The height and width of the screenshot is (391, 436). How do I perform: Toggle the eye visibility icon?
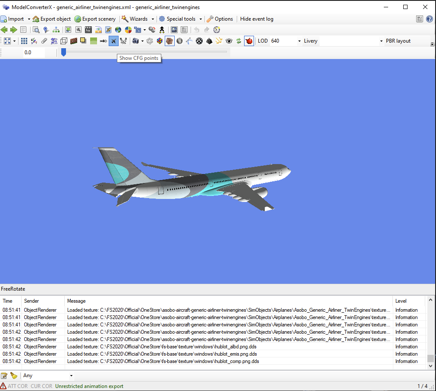229,41
